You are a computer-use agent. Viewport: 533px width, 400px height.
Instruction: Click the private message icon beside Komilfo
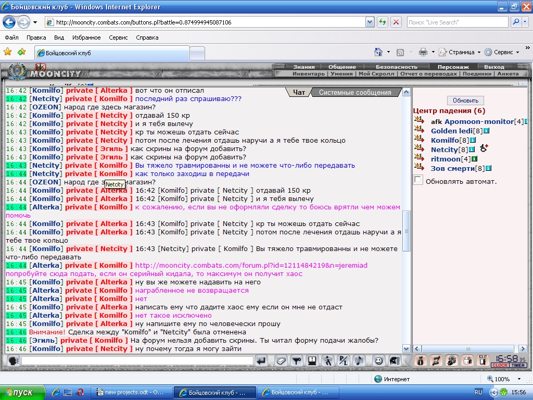pyautogui.click(x=419, y=140)
